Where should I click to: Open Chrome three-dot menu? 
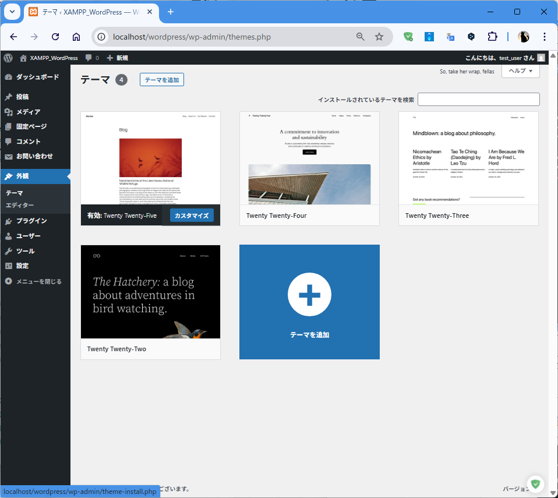tap(545, 37)
